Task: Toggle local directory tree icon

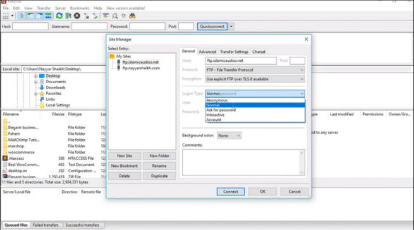Action: (30, 16)
